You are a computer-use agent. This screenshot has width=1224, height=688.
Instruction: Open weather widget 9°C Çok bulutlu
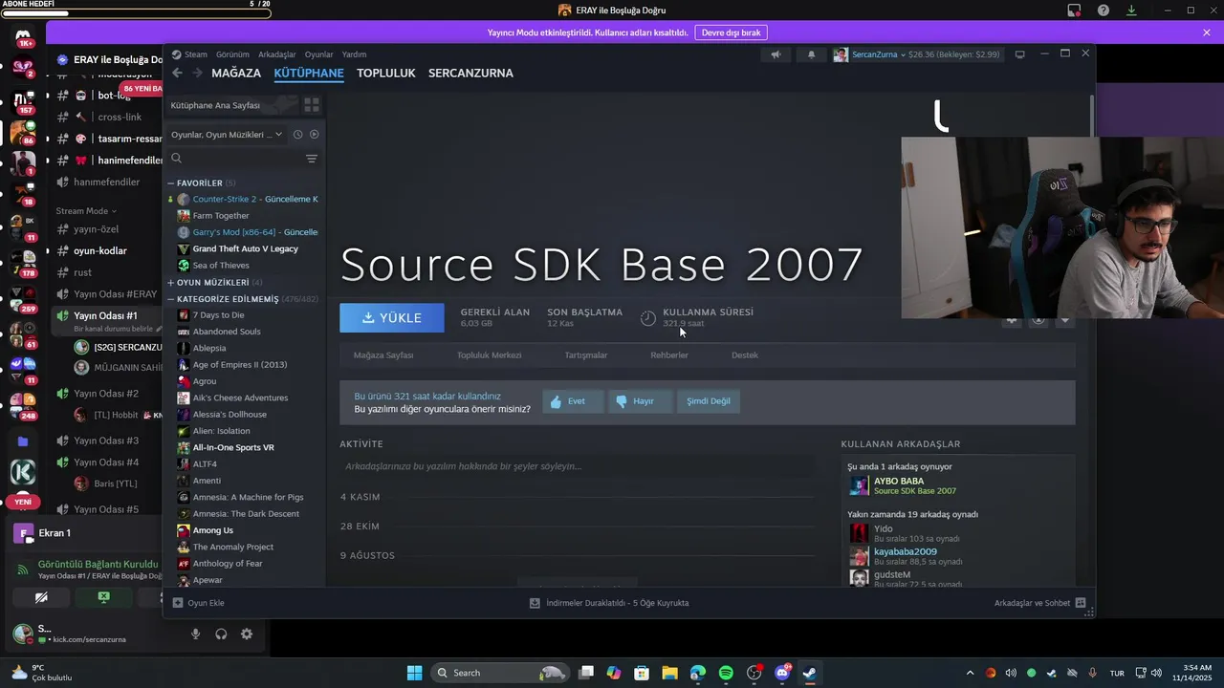[x=42, y=673]
